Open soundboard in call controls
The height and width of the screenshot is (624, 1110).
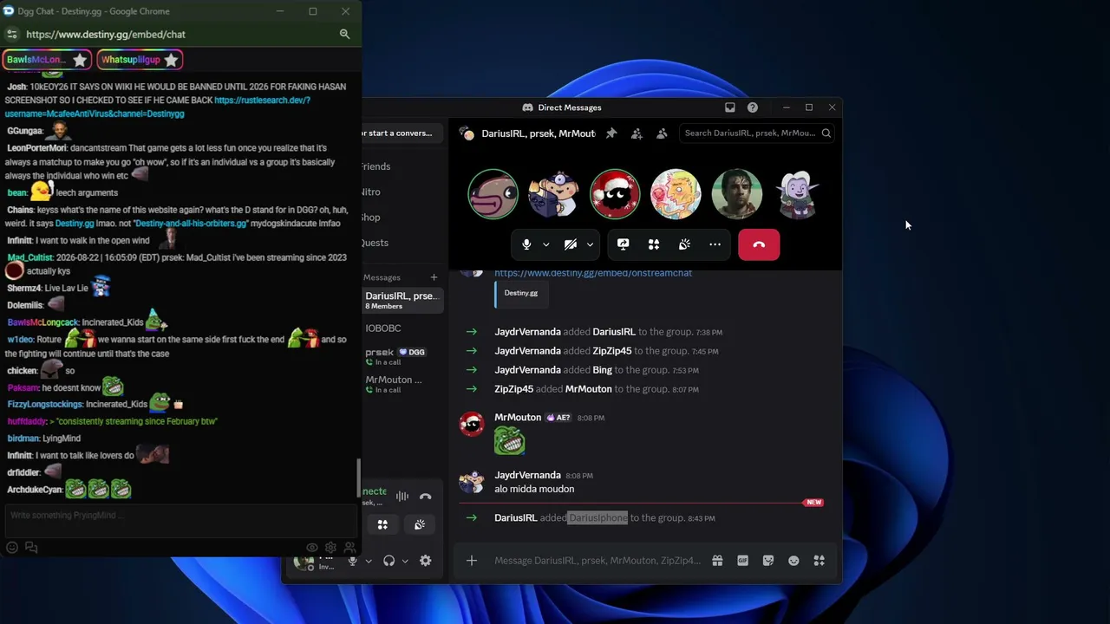point(684,244)
